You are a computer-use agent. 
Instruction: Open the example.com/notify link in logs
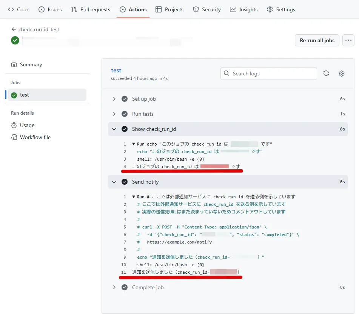[x=179, y=242]
